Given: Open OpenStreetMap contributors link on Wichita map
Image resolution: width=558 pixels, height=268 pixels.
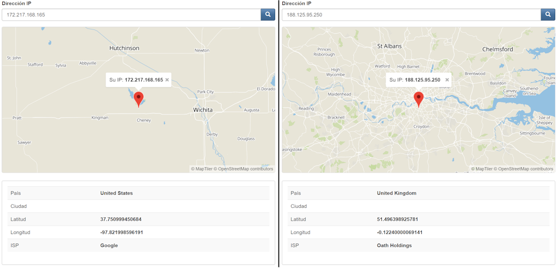Looking at the screenshot, I should (x=246, y=168).
